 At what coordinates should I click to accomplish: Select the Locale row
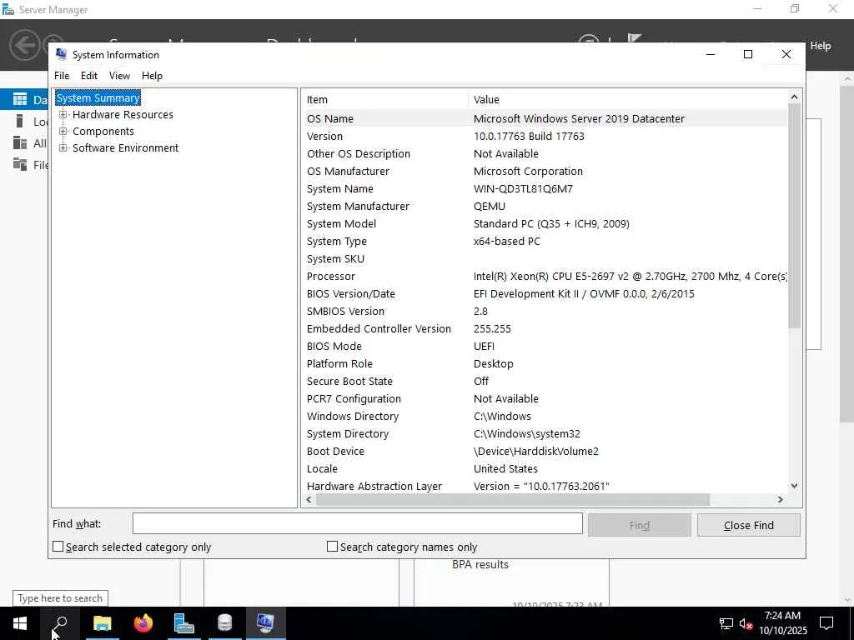click(x=545, y=468)
